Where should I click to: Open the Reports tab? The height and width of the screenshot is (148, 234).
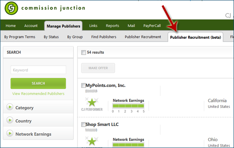tap(113, 26)
